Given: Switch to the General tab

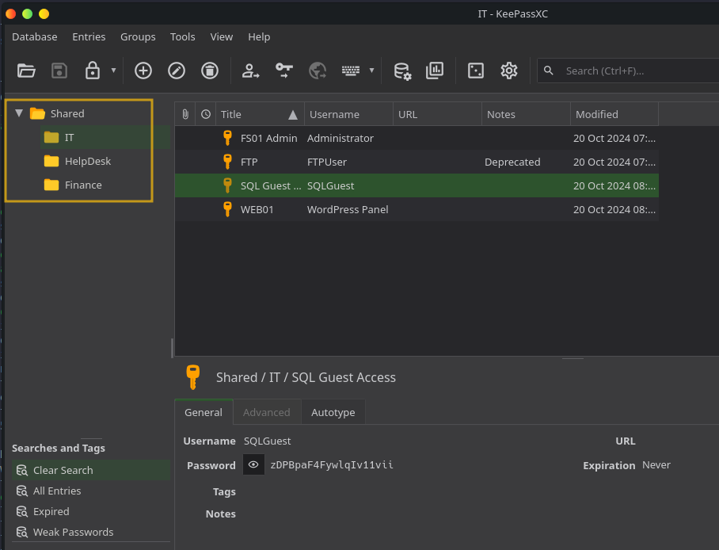Looking at the screenshot, I should [x=204, y=412].
